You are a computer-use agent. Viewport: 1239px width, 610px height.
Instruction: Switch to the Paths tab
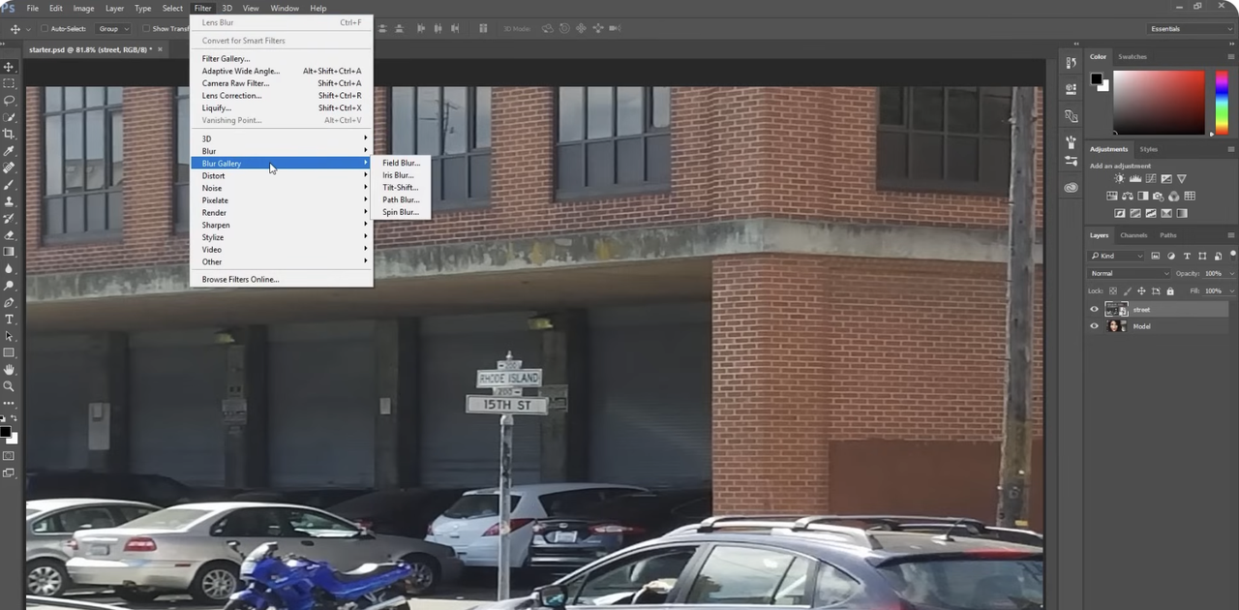tap(1168, 235)
